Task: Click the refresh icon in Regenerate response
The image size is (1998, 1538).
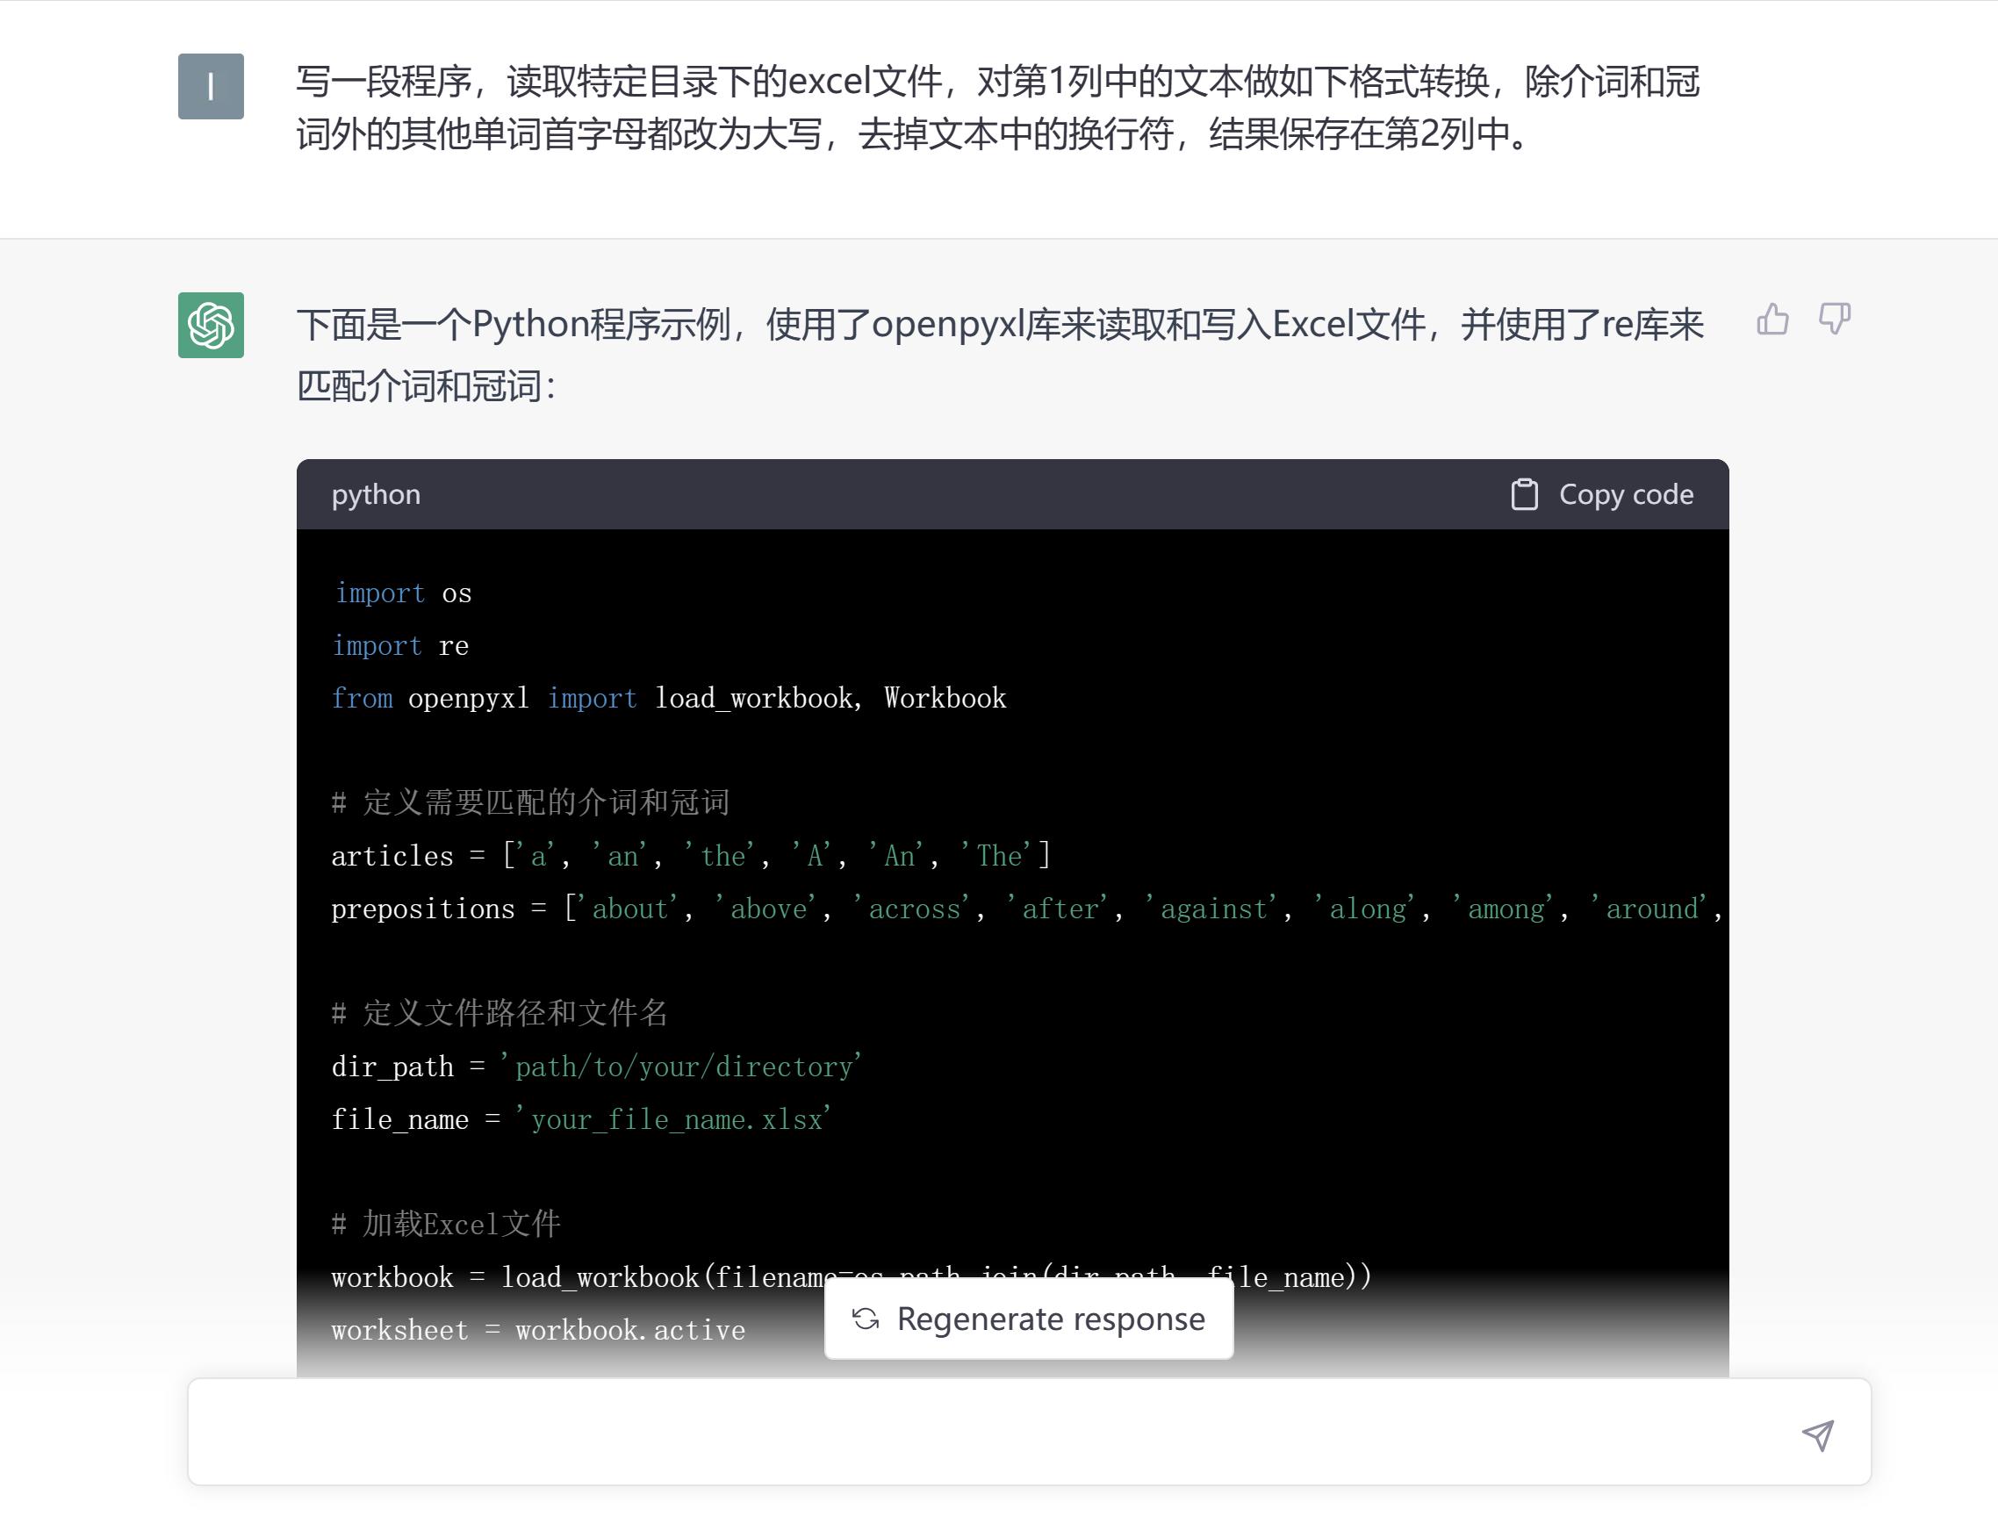Action: click(x=867, y=1319)
